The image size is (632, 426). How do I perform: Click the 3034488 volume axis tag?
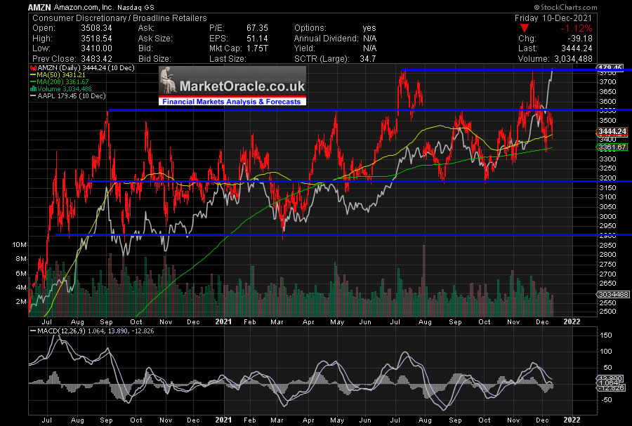[x=611, y=295]
